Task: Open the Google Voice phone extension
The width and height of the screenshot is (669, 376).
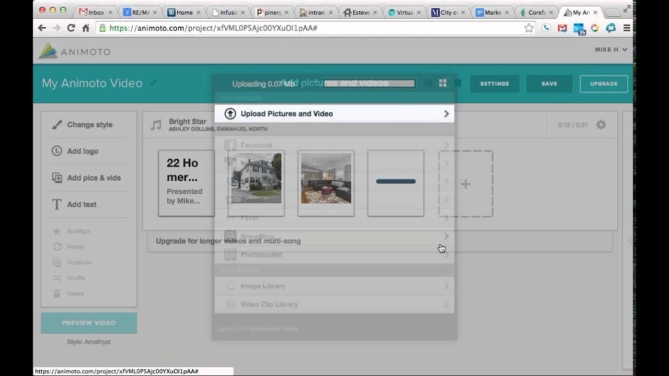Action: point(546,28)
